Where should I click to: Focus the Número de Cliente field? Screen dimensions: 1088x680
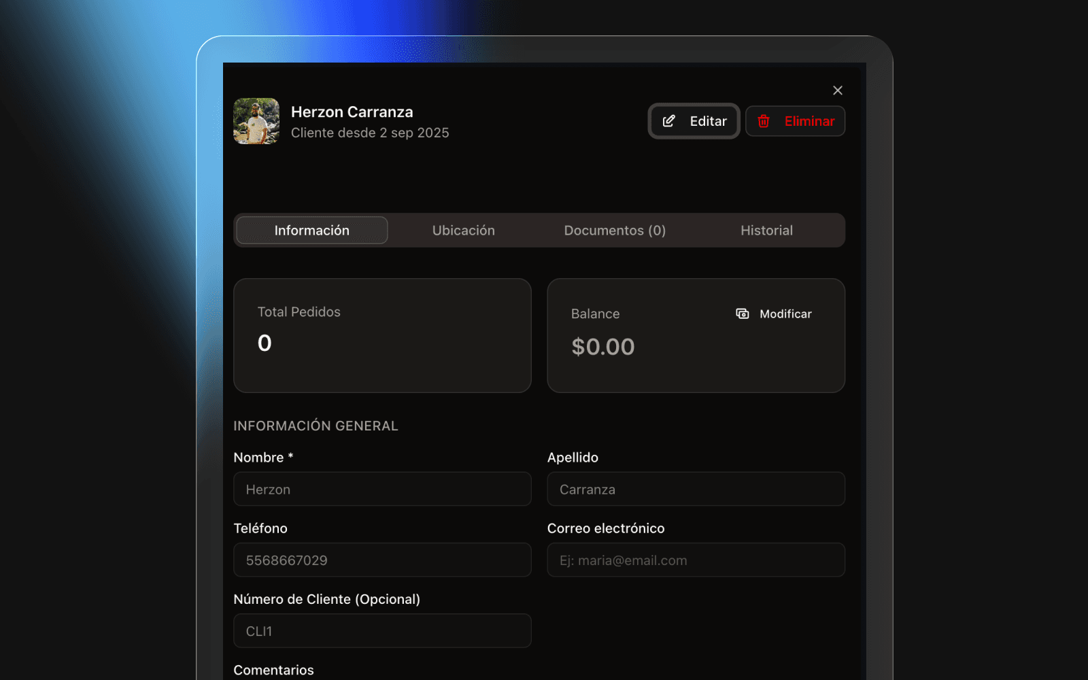[382, 631]
